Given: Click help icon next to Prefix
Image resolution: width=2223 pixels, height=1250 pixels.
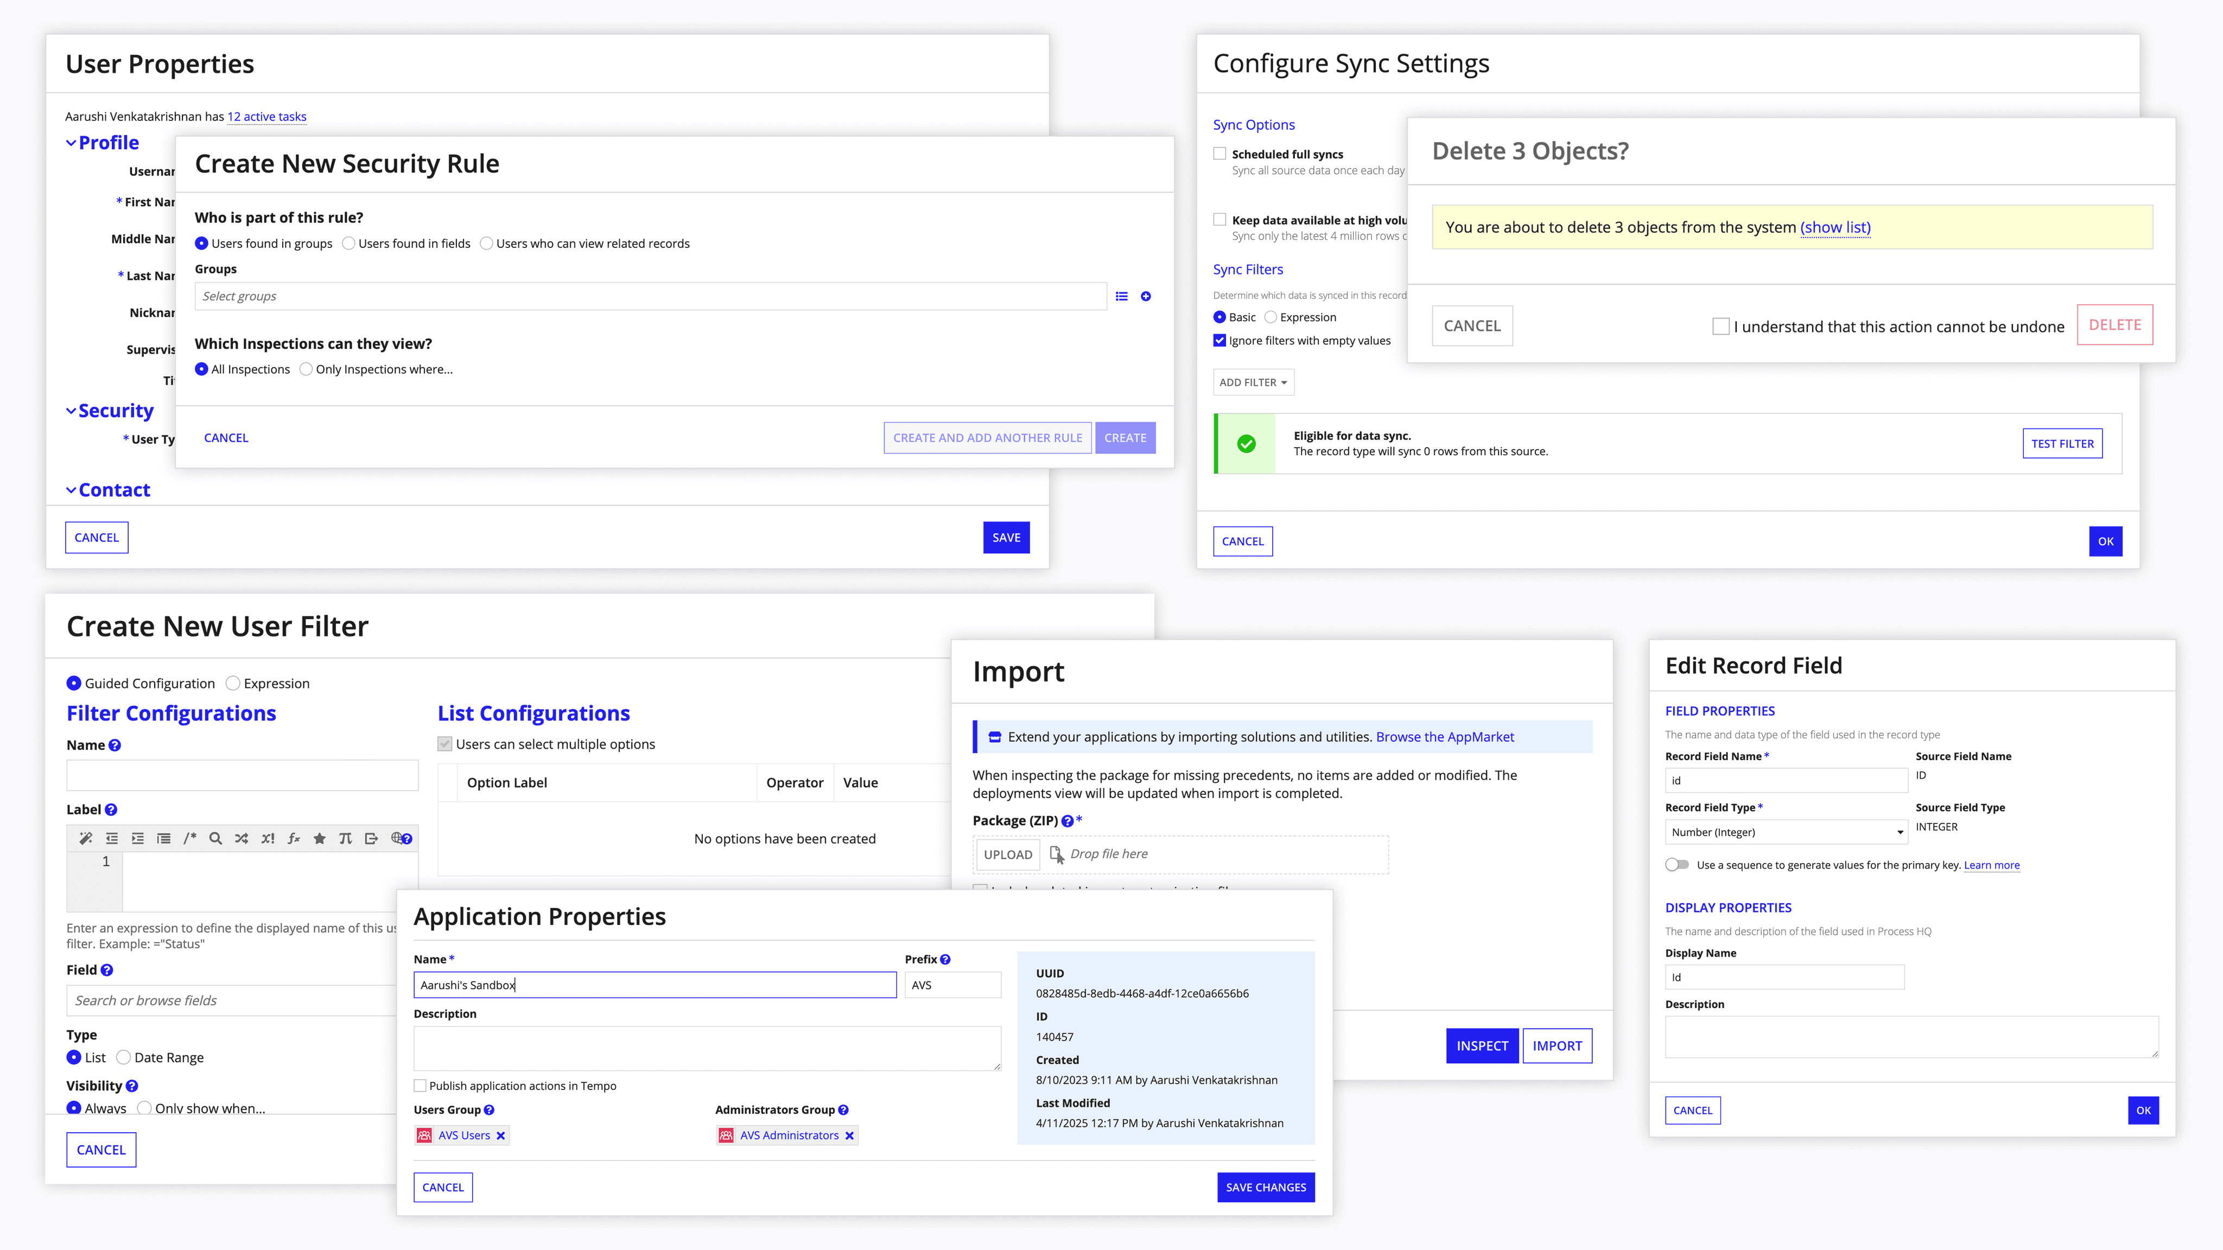Looking at the screenshot, I should pos(945,959).
